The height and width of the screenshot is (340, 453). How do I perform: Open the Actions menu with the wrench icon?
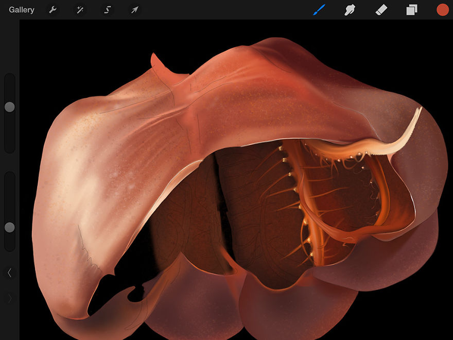coord(53,9)
